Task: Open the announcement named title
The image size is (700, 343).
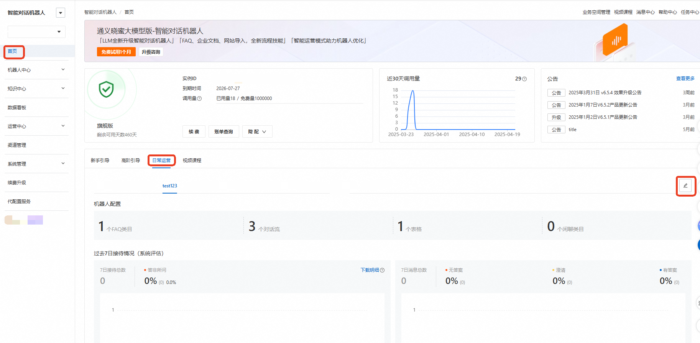Action: click(x=572, y=130)
